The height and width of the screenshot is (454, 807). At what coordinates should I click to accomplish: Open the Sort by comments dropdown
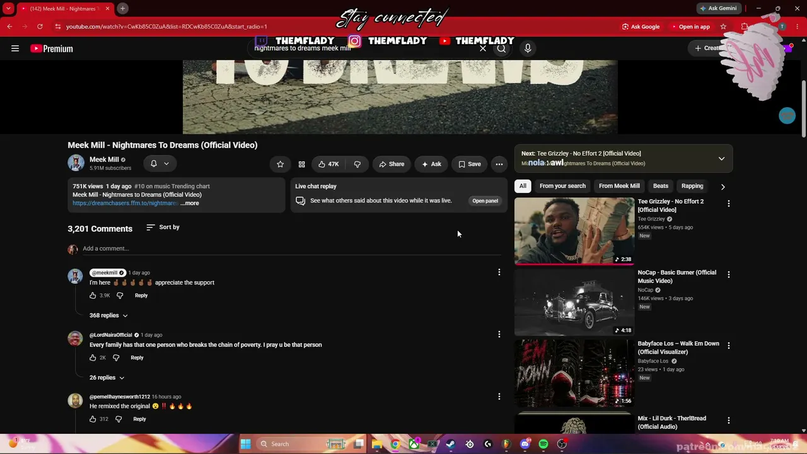coord(163,227)
